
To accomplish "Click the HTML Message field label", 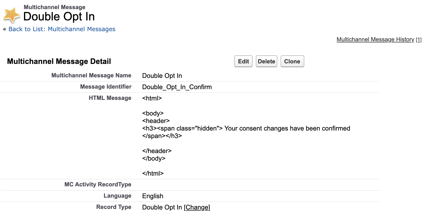I will pos(110,98).
